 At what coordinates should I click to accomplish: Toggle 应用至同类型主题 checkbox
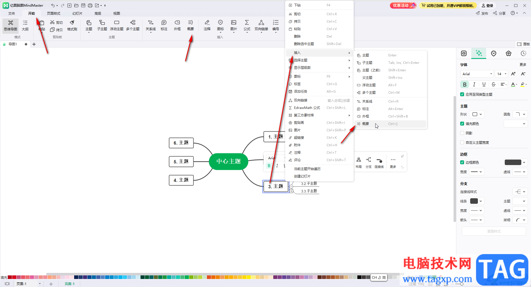tap(462, 94)
